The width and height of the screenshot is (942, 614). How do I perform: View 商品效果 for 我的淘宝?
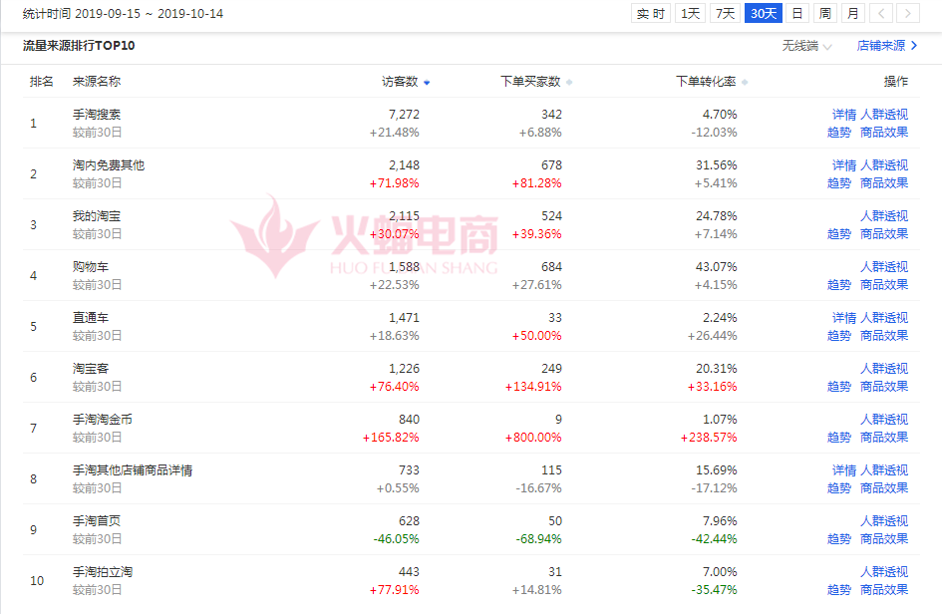point(884,233)
